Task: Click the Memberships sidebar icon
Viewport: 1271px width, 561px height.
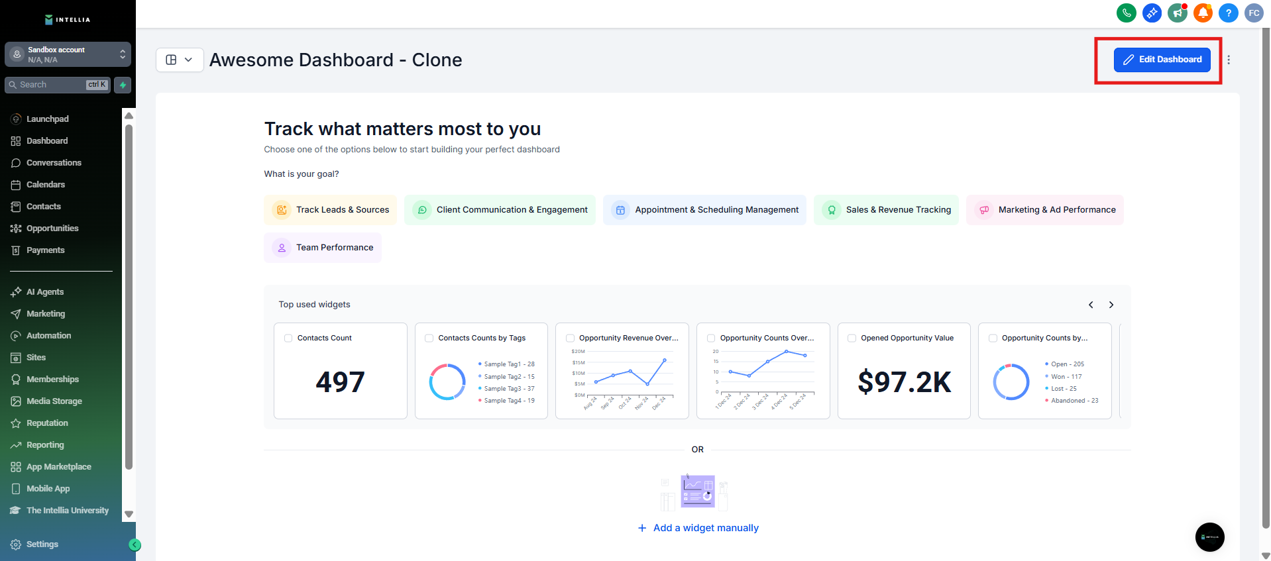Action: coord(16,380)
